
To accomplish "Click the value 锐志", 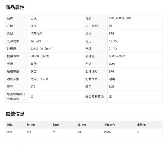I will pyautogui.click(x=34, y=71).
